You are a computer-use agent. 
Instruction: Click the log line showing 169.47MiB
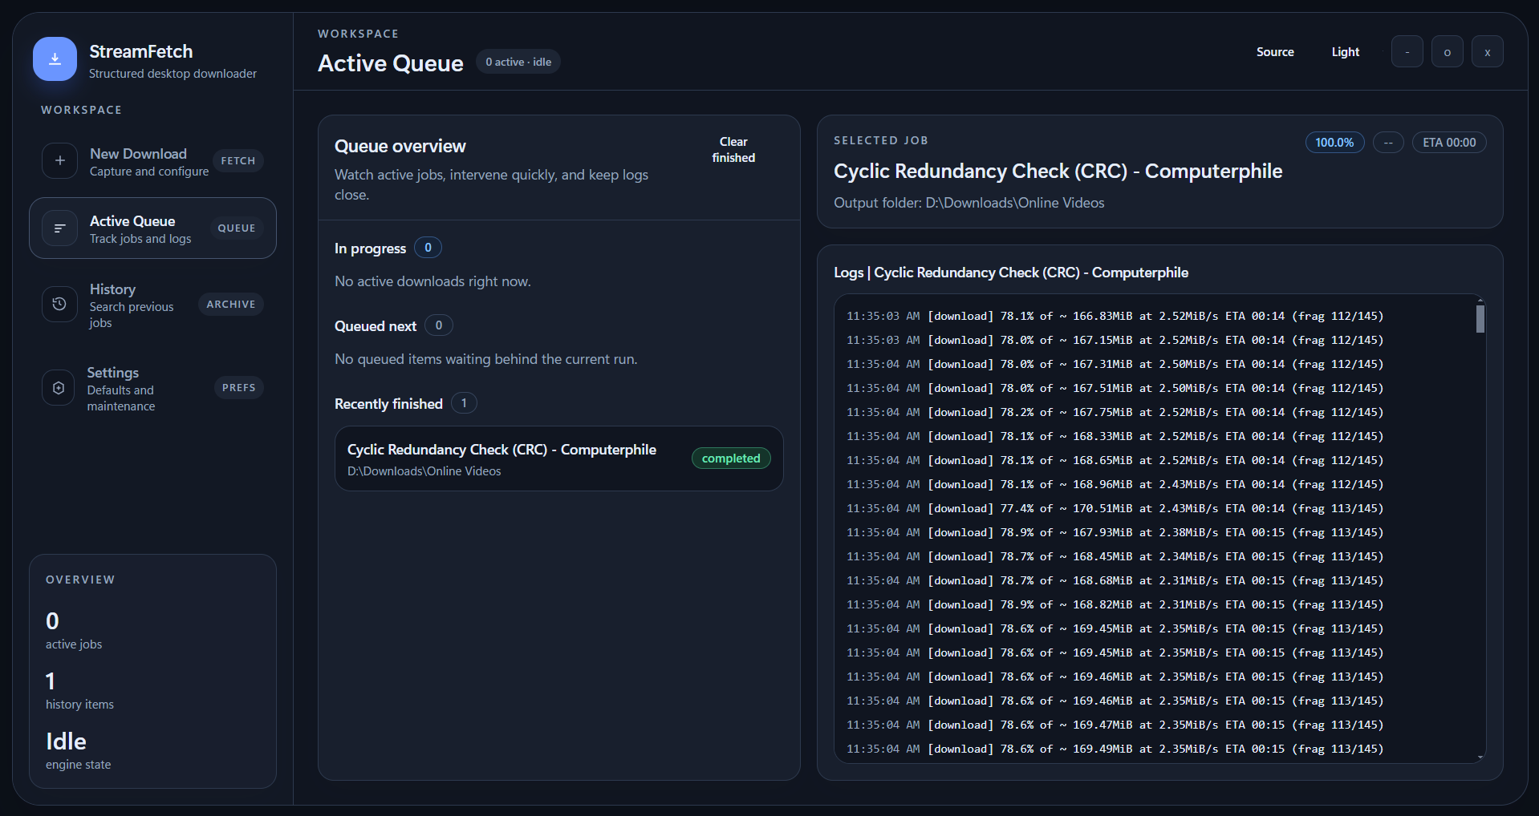pos(1115,725)
